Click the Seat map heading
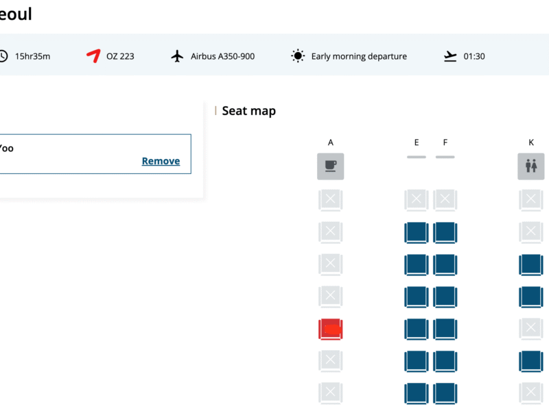 pyautogui.click(x=248, y=111)
